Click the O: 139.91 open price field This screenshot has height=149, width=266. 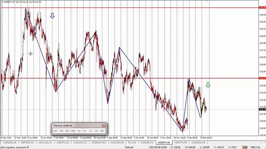click(175, 147)
